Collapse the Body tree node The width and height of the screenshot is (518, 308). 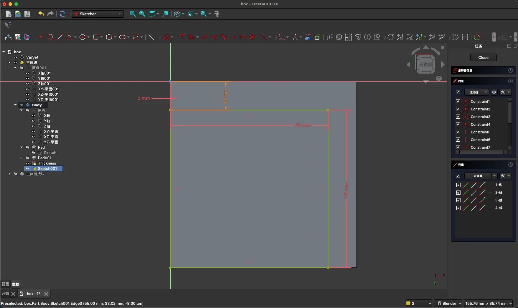click(x=15, y=105)
